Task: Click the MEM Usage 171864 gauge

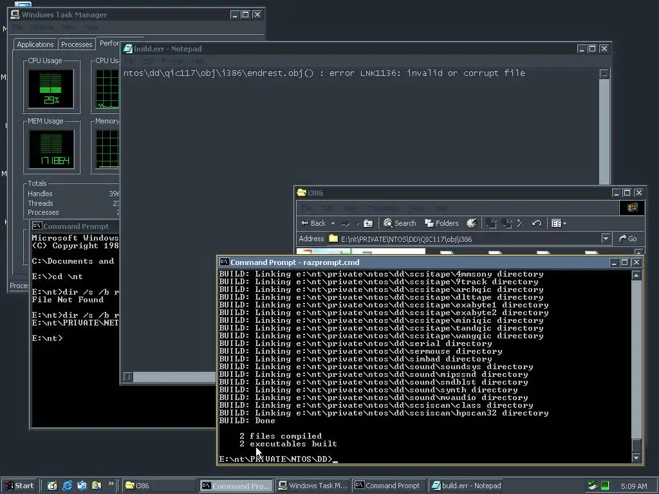Action: click(x=51, y=149)
